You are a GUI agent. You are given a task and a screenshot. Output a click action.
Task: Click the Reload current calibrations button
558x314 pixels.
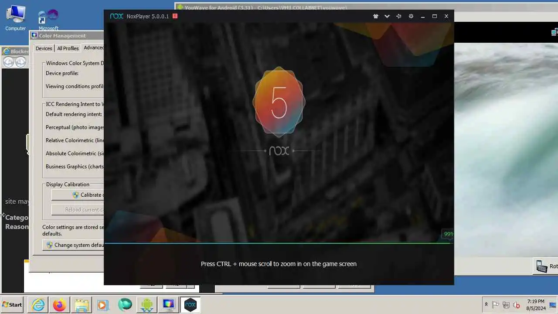coord(78,210)
